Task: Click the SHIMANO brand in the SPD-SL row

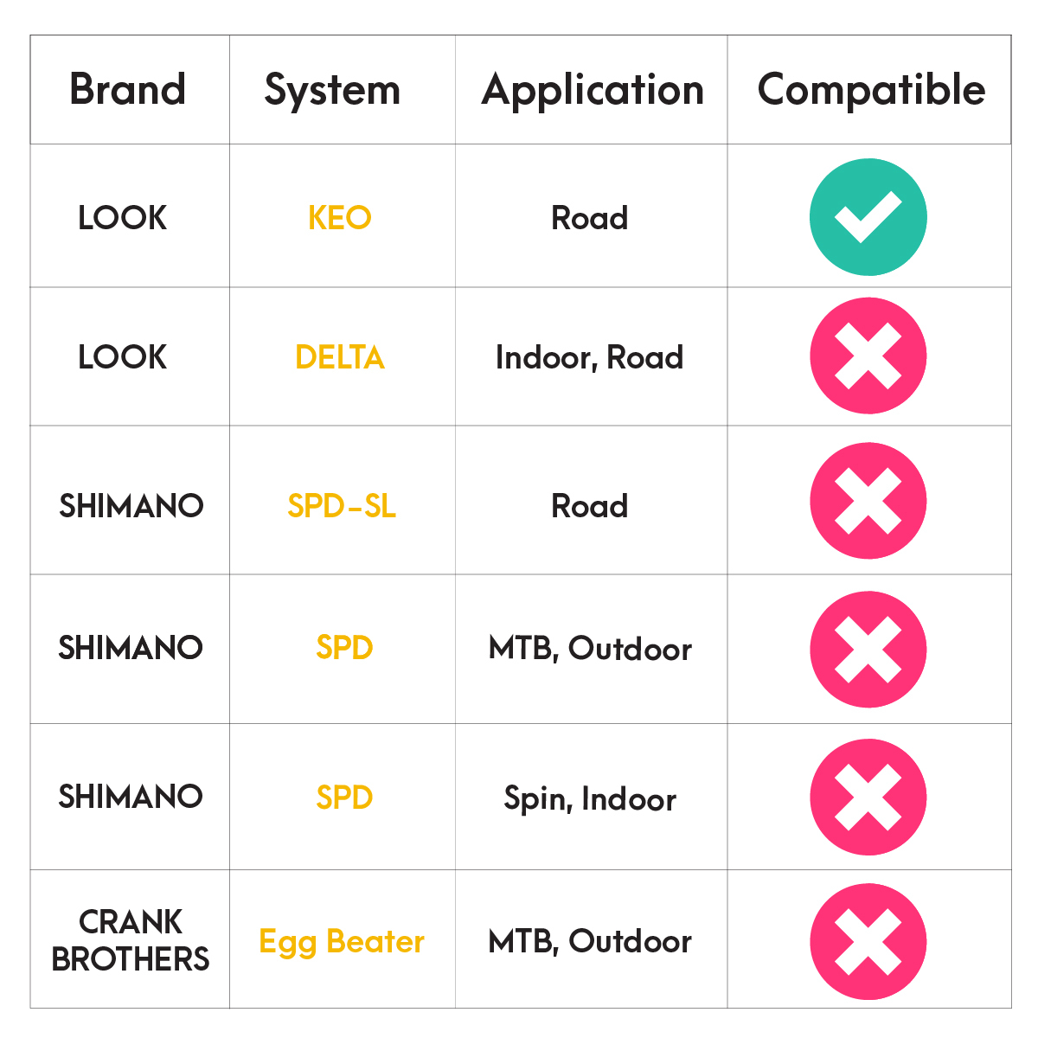Action: [131, 506]
